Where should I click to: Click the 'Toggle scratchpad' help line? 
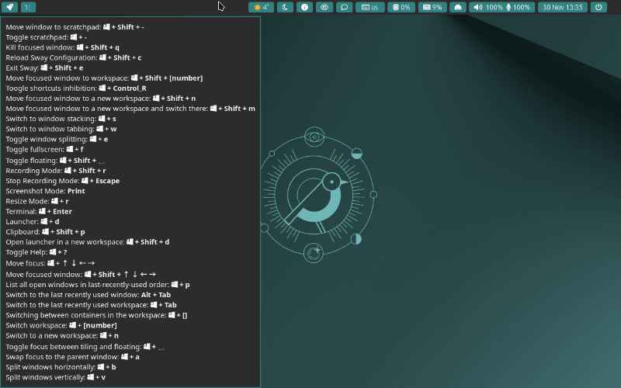coord(47,37)
